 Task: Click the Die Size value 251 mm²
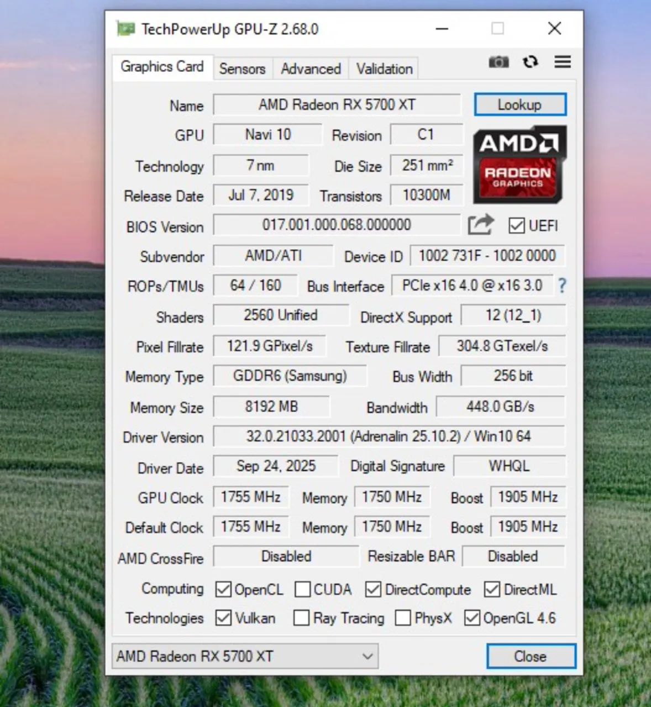[427, 165]
